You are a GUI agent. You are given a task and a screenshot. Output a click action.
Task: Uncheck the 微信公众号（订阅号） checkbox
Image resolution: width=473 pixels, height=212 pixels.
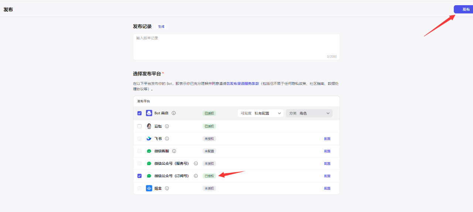tap(139, 176)
